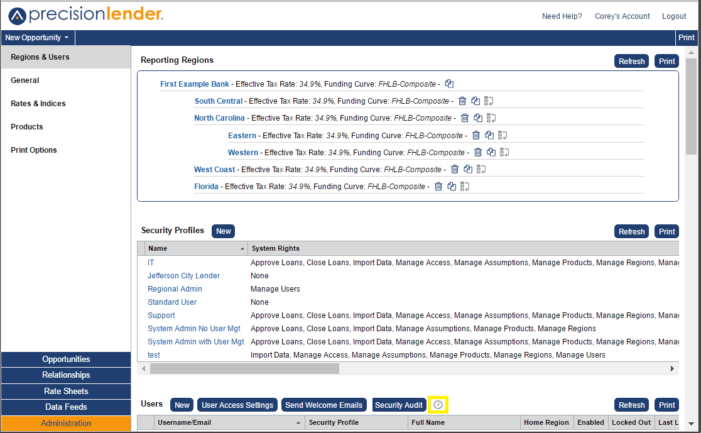Viewport: 701px width, 433px height.
Task: Delete the South Central region via trash icon
Action: [x=462, y=101]
